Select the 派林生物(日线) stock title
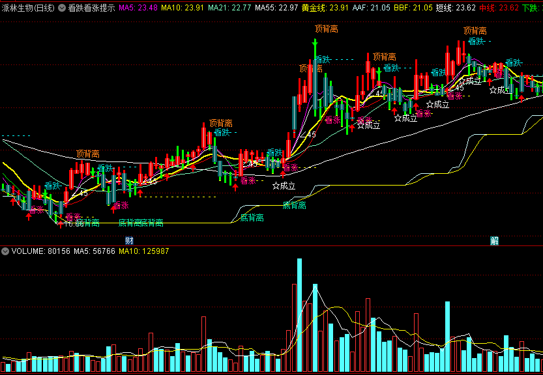 [28, 8]
